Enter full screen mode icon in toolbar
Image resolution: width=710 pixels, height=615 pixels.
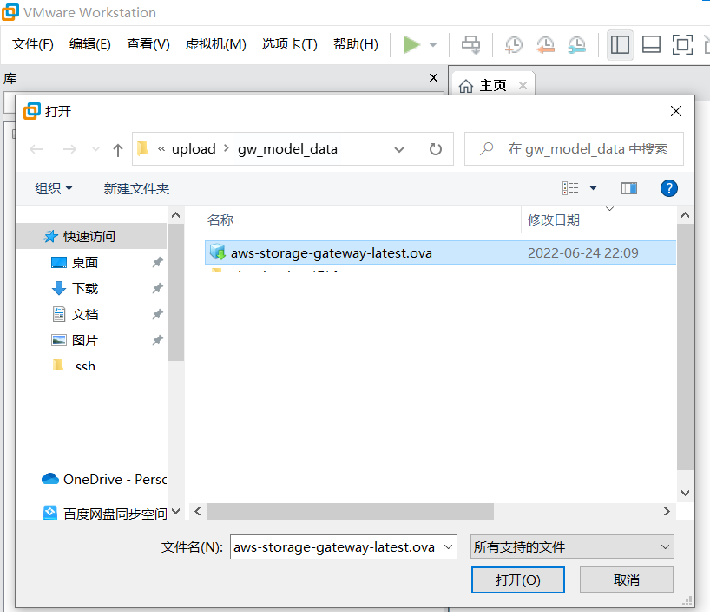click(682, 45)
